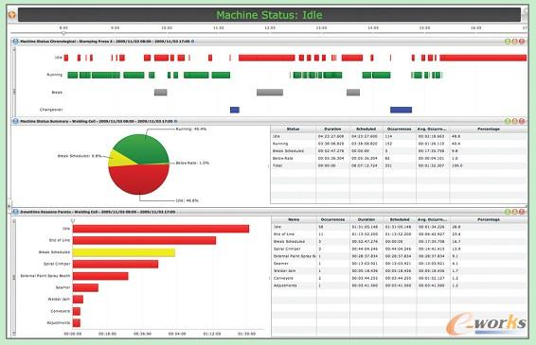Click green button on Chronological panel header
The width and height of the screenshot is (536, 345).
point(508,42)
